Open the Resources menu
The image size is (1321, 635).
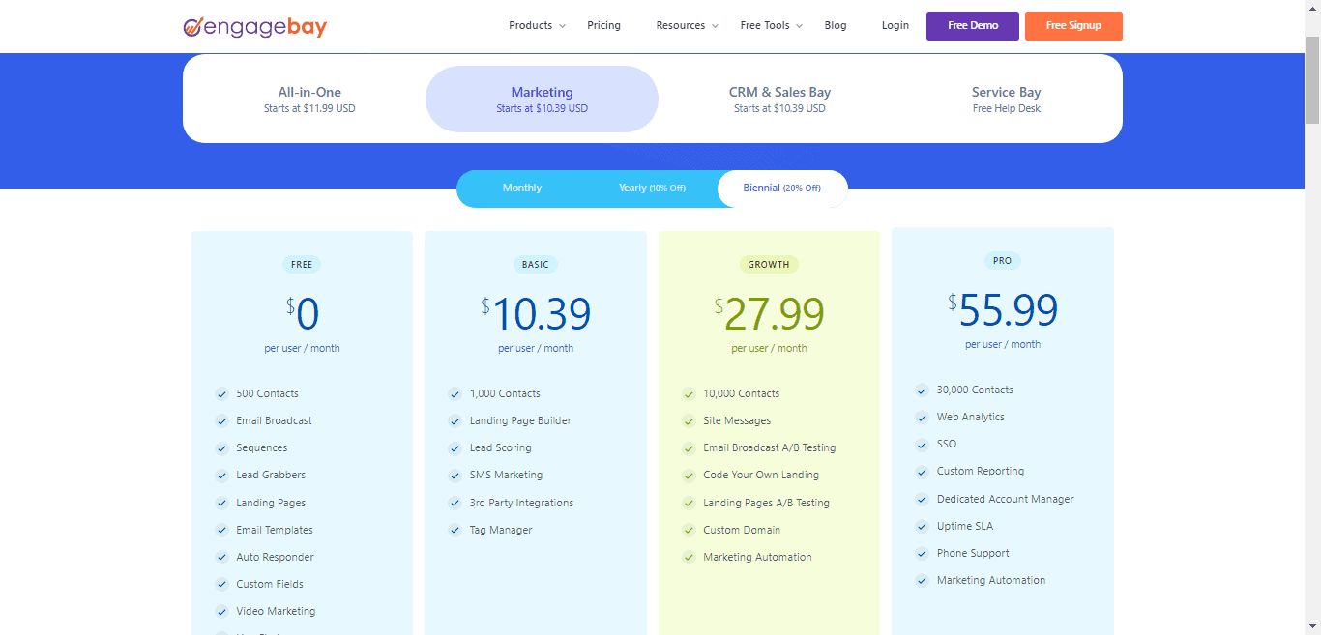681,25
